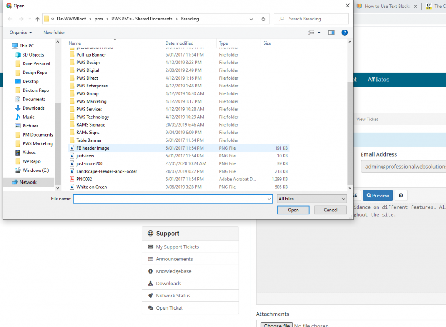Select This PC in navigation pane
Screen dimensions: 446x327
pos(27,46)
